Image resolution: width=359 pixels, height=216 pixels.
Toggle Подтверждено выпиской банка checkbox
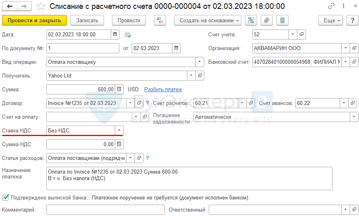pos(6,197)
